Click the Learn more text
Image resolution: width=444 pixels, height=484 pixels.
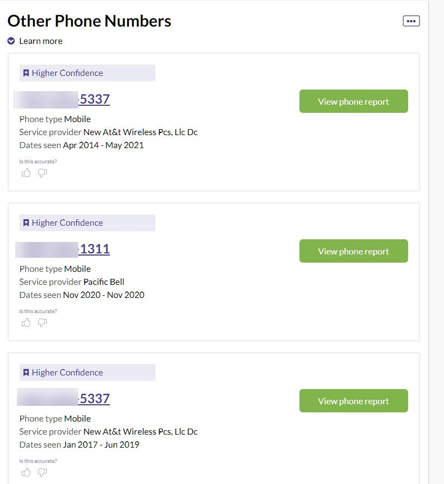tap(41, 41)
